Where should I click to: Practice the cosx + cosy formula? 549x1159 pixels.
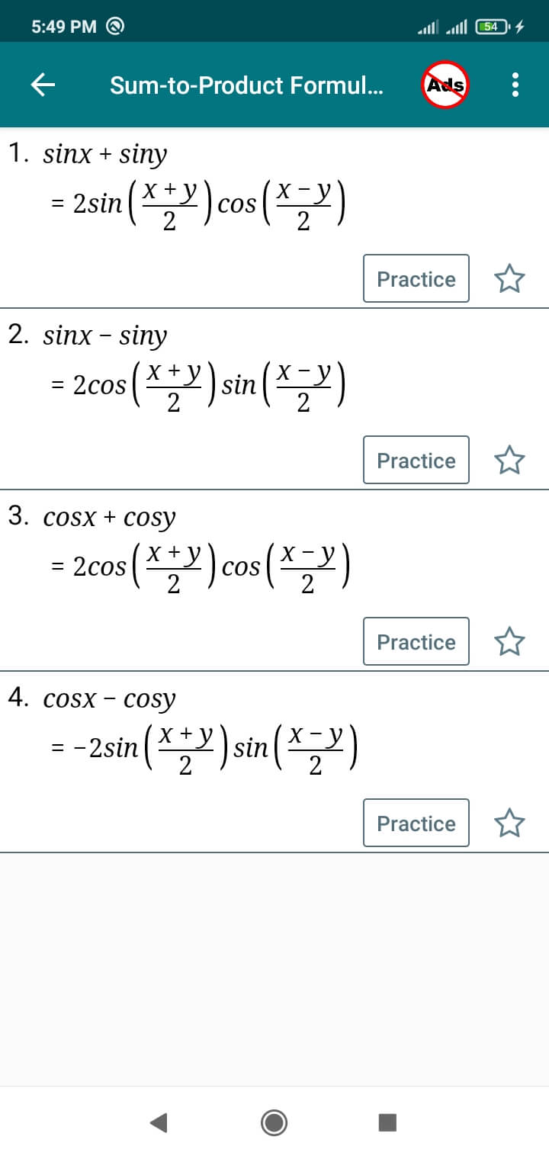(x=416, y=642)
